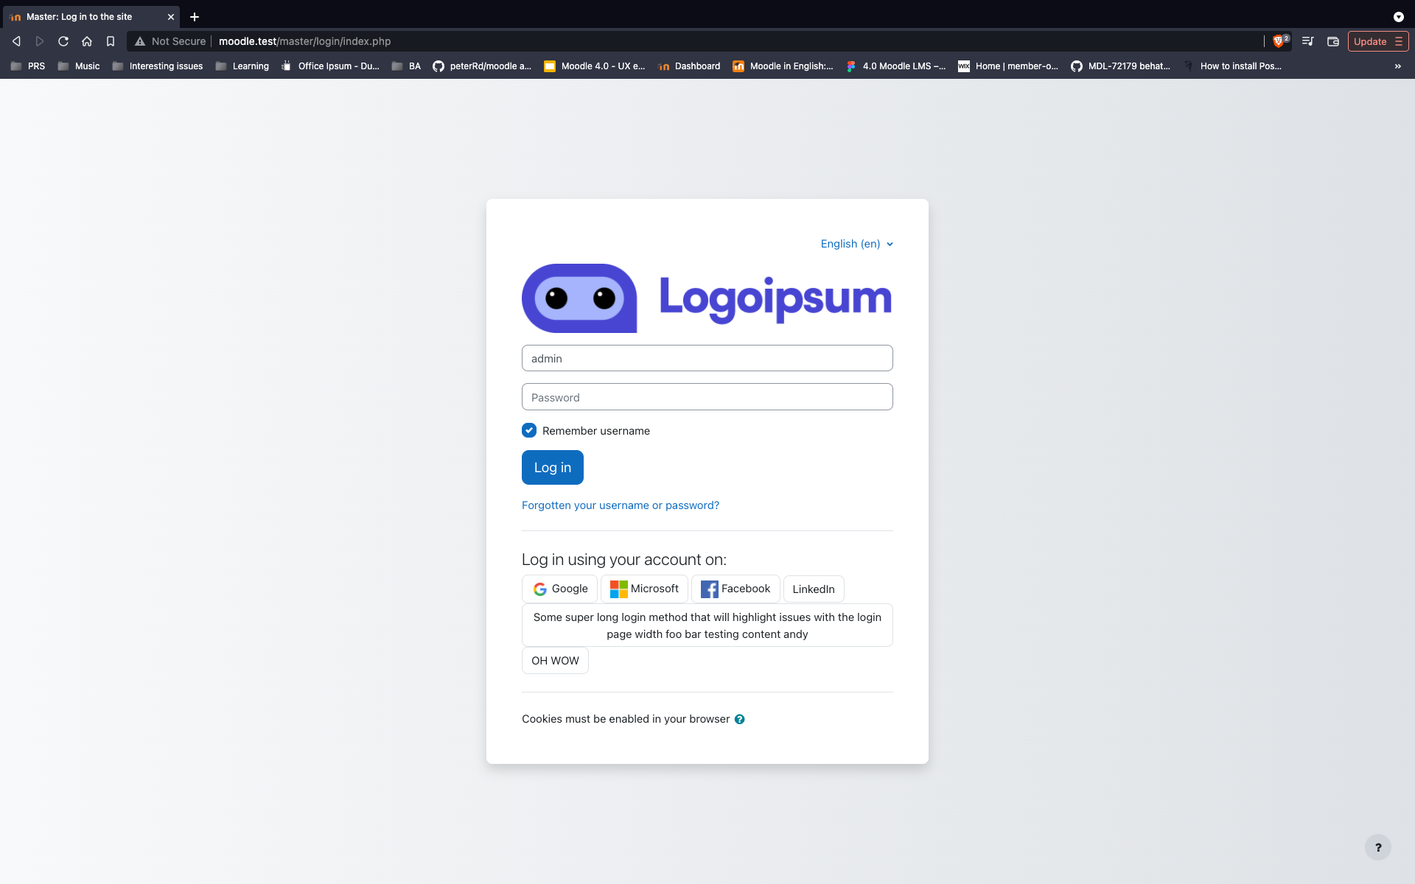Select the Master: Log in to the site tab
The image size is (1415, 884).
tap(90, 16)
